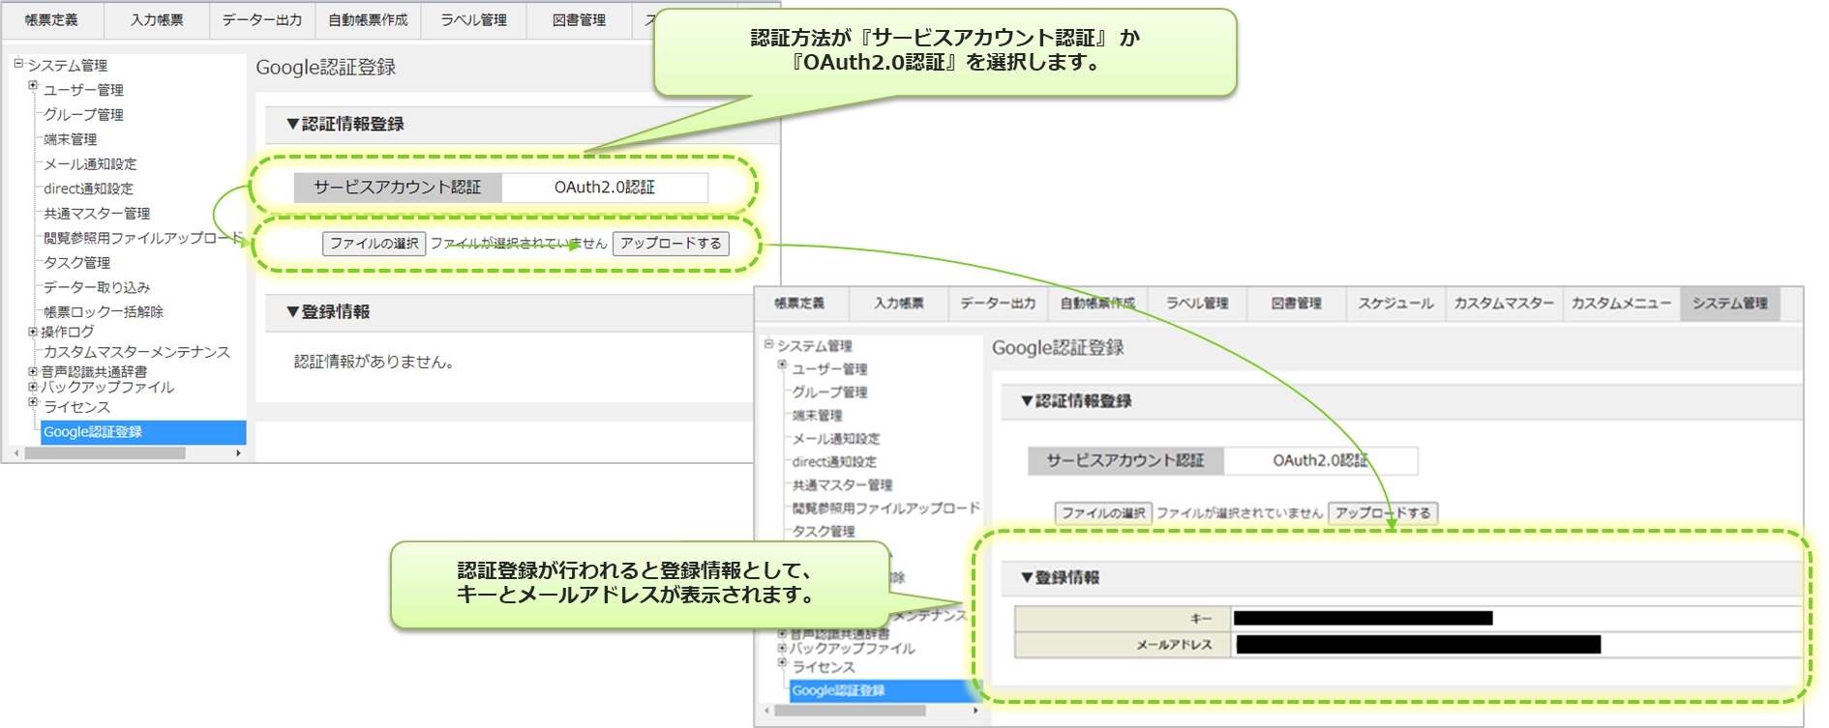Screen dimensions: 1829x728
Task: Open the カスタムマスター tab in right window
Action: point(1504,304)
